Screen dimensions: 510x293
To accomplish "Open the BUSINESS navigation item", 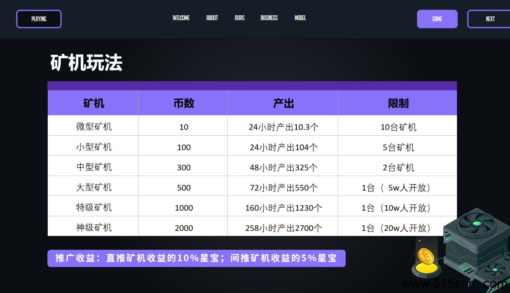I will point(269,18).
